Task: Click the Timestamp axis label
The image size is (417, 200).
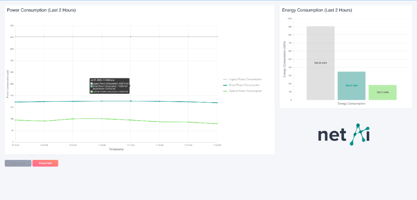Action: pyautogui.click(x=116, y=149)
